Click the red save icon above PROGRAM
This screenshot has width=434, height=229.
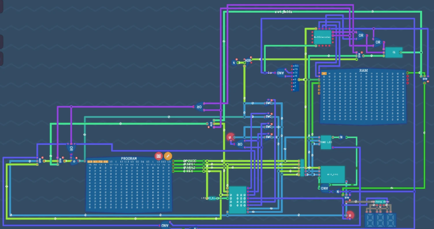(158, 156)
